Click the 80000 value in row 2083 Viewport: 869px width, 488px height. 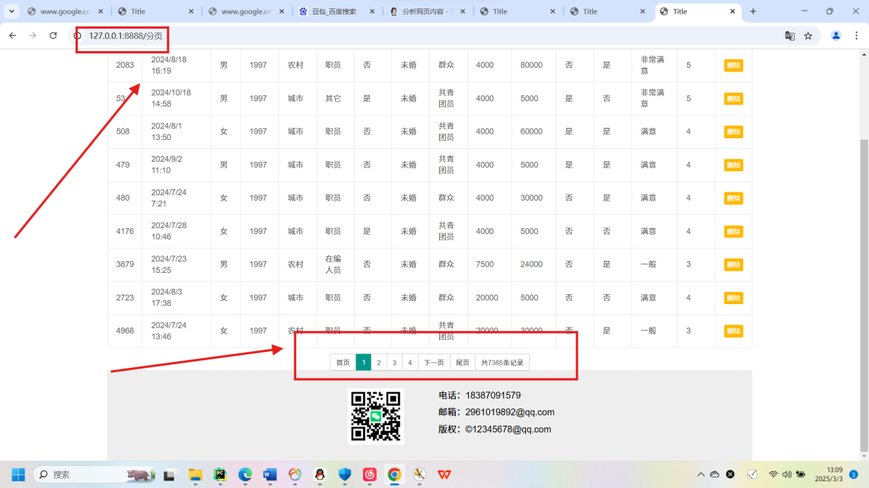pos(531,65)
